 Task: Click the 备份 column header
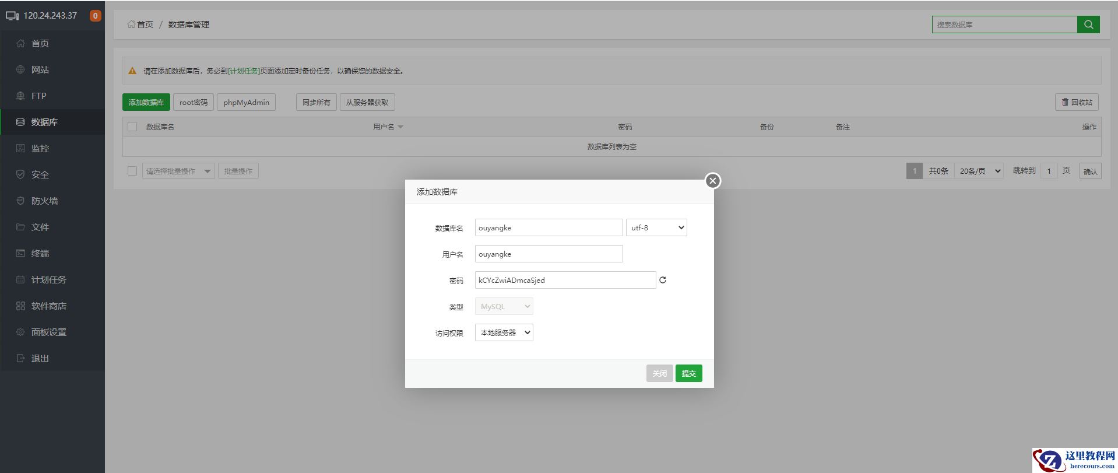tap(767, 127)
